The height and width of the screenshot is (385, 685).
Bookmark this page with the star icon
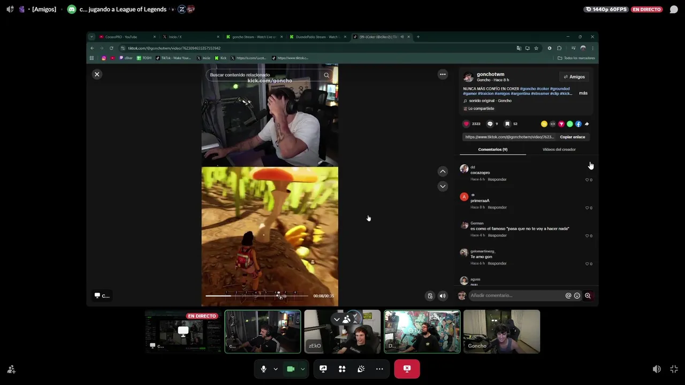pos(536,48)
